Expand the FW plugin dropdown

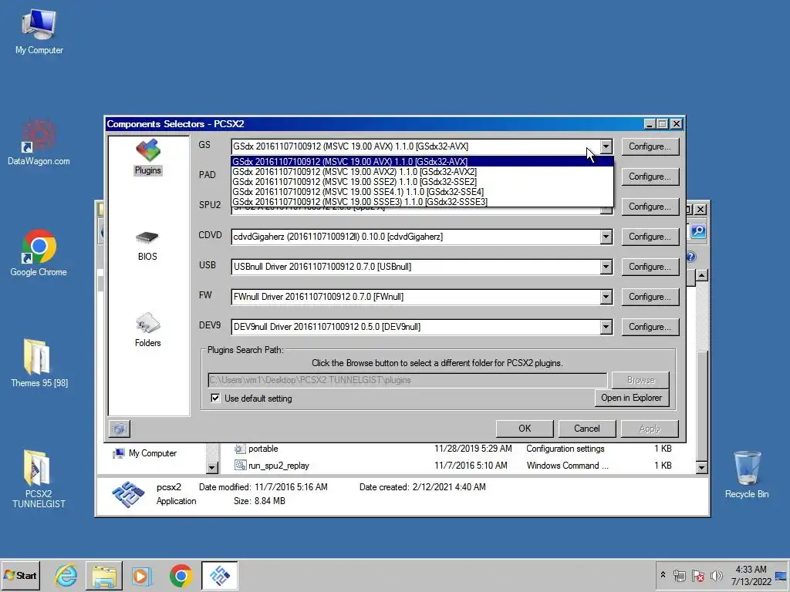pyautogui.click(x=606, y=297)
